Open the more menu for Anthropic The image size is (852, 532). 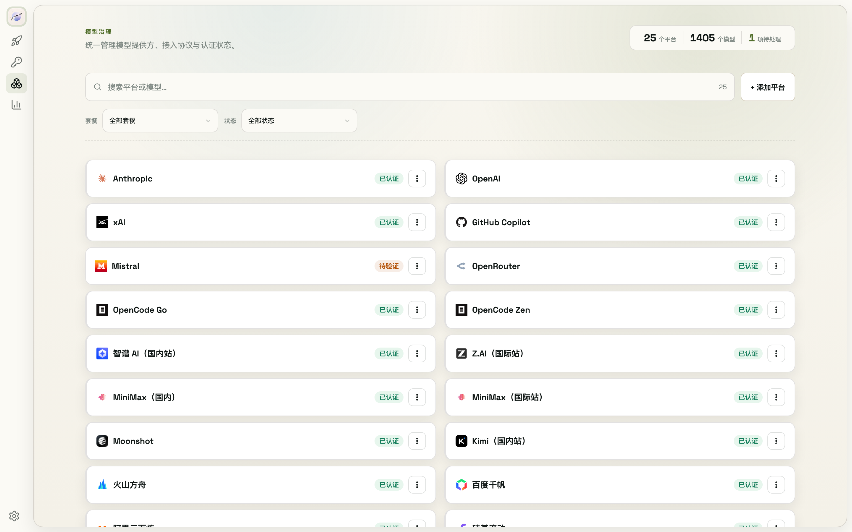pos(417,179)
